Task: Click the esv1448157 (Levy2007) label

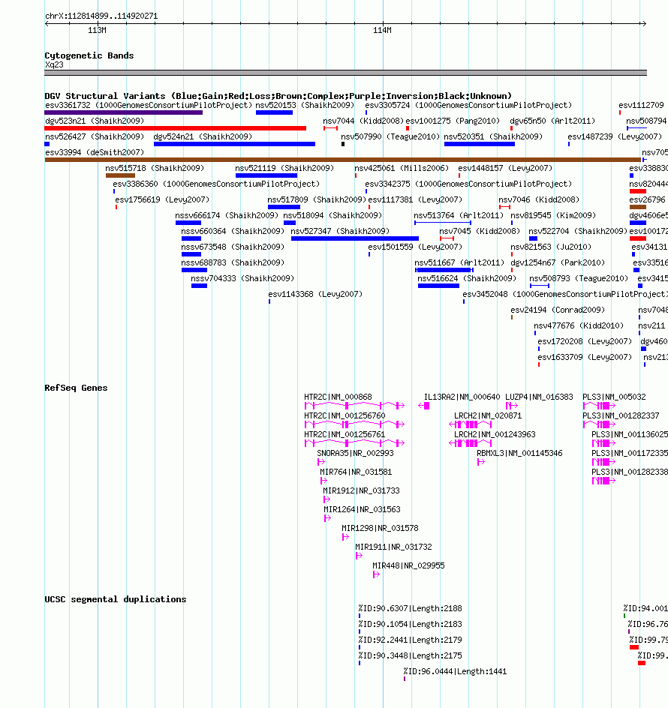Action: [x=505, y=168]
